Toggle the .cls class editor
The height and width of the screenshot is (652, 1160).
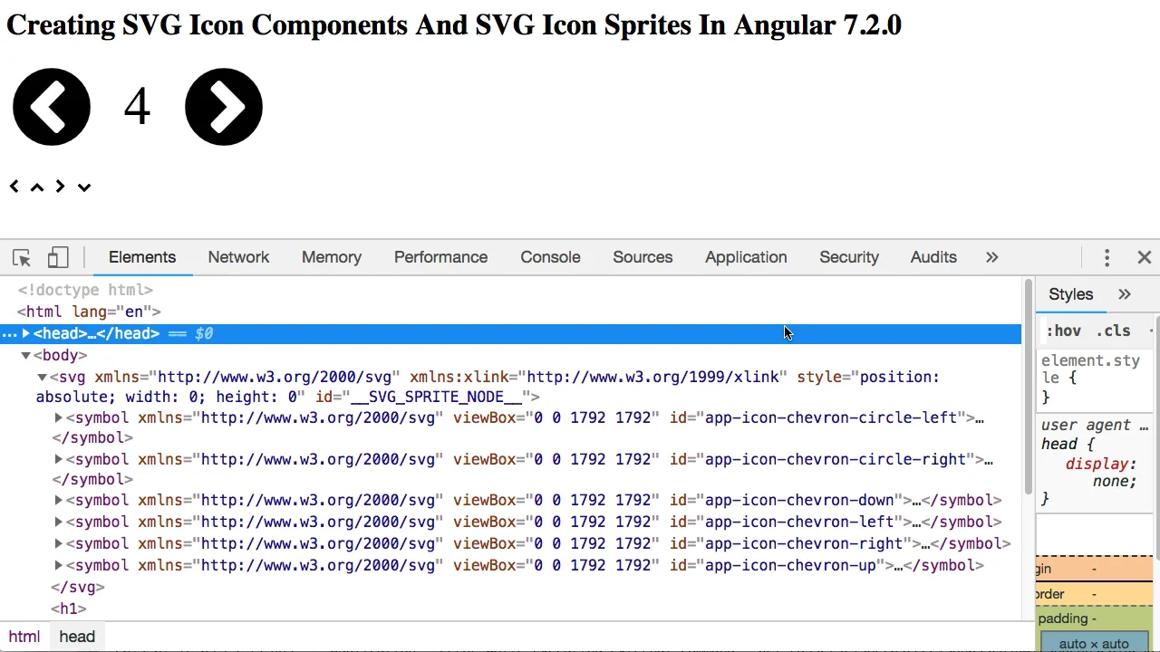coord(1113,331)
